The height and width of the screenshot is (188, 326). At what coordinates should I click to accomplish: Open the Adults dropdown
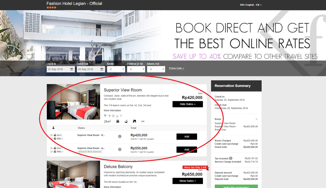pos(116,69)
